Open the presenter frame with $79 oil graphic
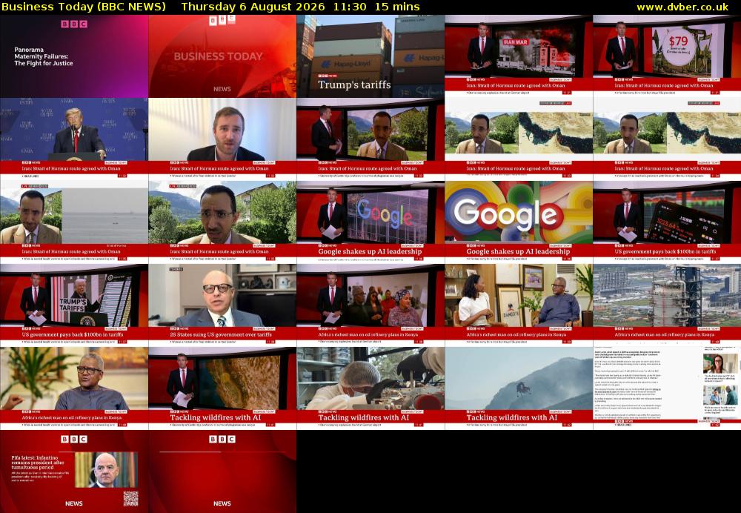This screenshot has height=513, width=741. [668, 56]
